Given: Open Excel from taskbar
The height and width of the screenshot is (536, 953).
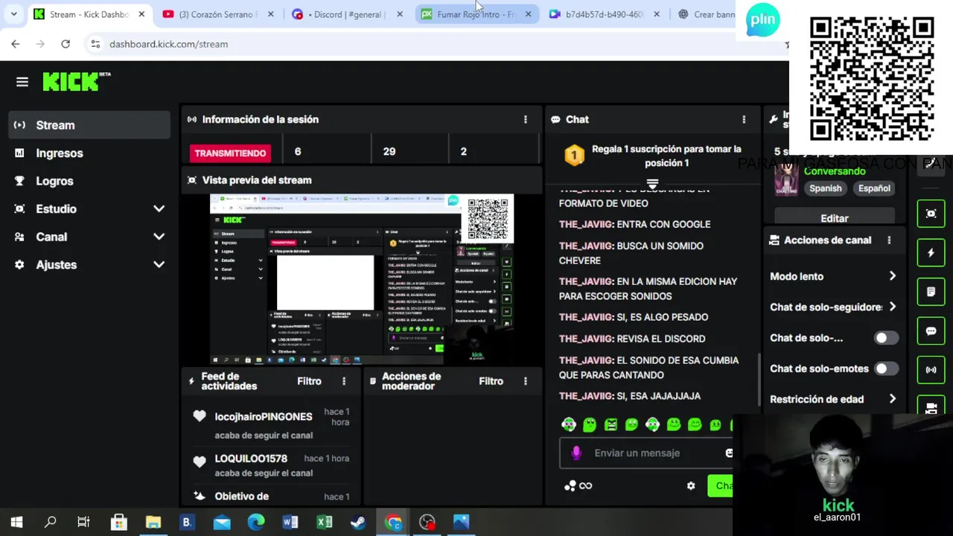Looking at the screenshot, I should tap(325, 523).
